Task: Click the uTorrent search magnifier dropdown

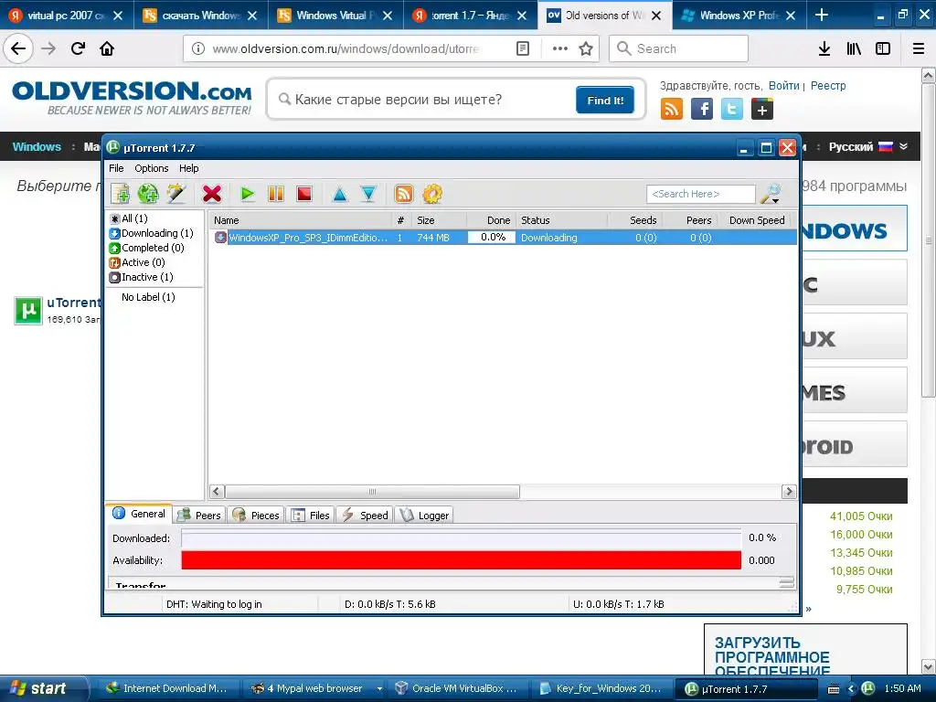Action: pyautogui.click(x=771, y=194)
